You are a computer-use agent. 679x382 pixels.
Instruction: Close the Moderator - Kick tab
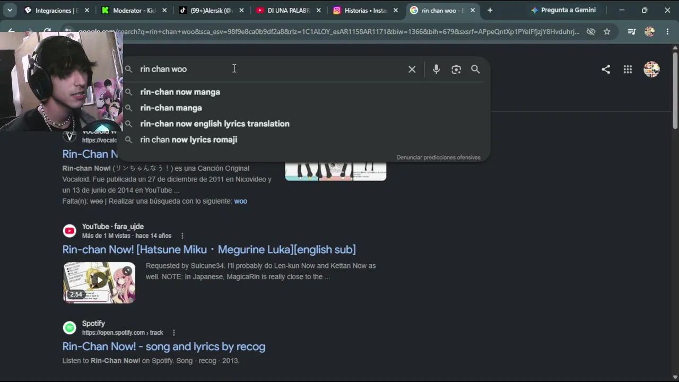164,10
